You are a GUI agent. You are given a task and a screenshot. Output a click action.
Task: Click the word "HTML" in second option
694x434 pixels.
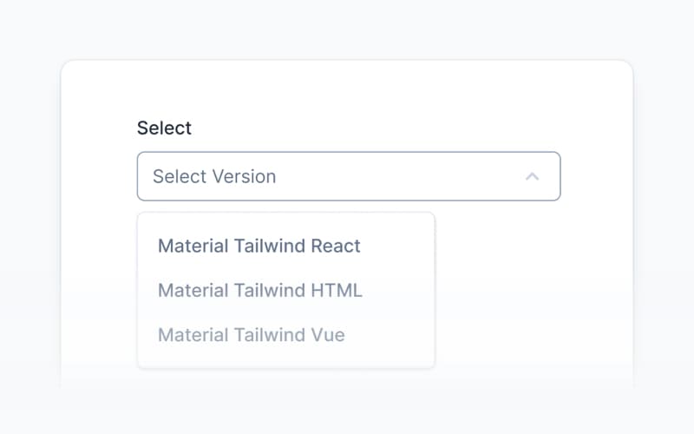336,290
